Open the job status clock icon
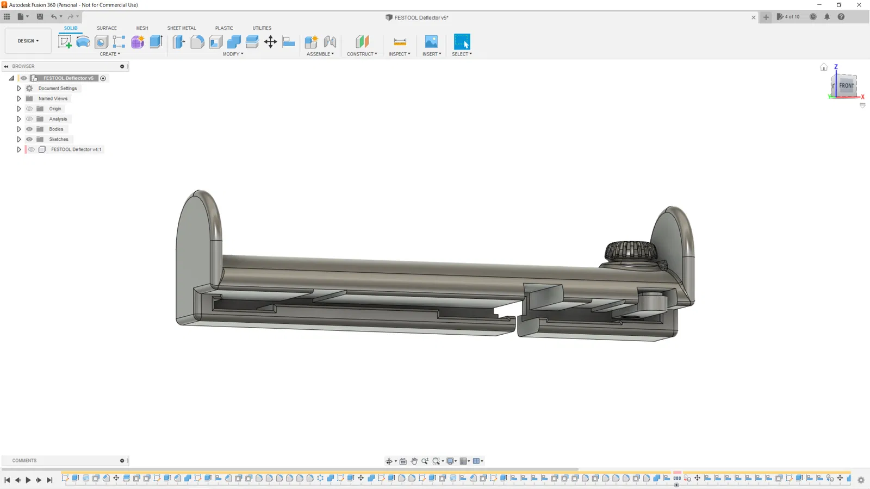Viewport: 870px width, 489px height. [813, 17]
